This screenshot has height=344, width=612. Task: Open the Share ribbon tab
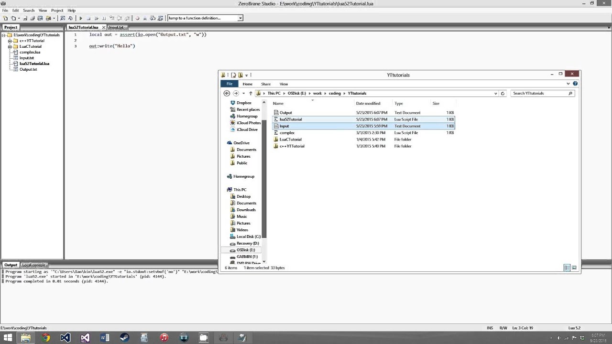click(266, 84)
